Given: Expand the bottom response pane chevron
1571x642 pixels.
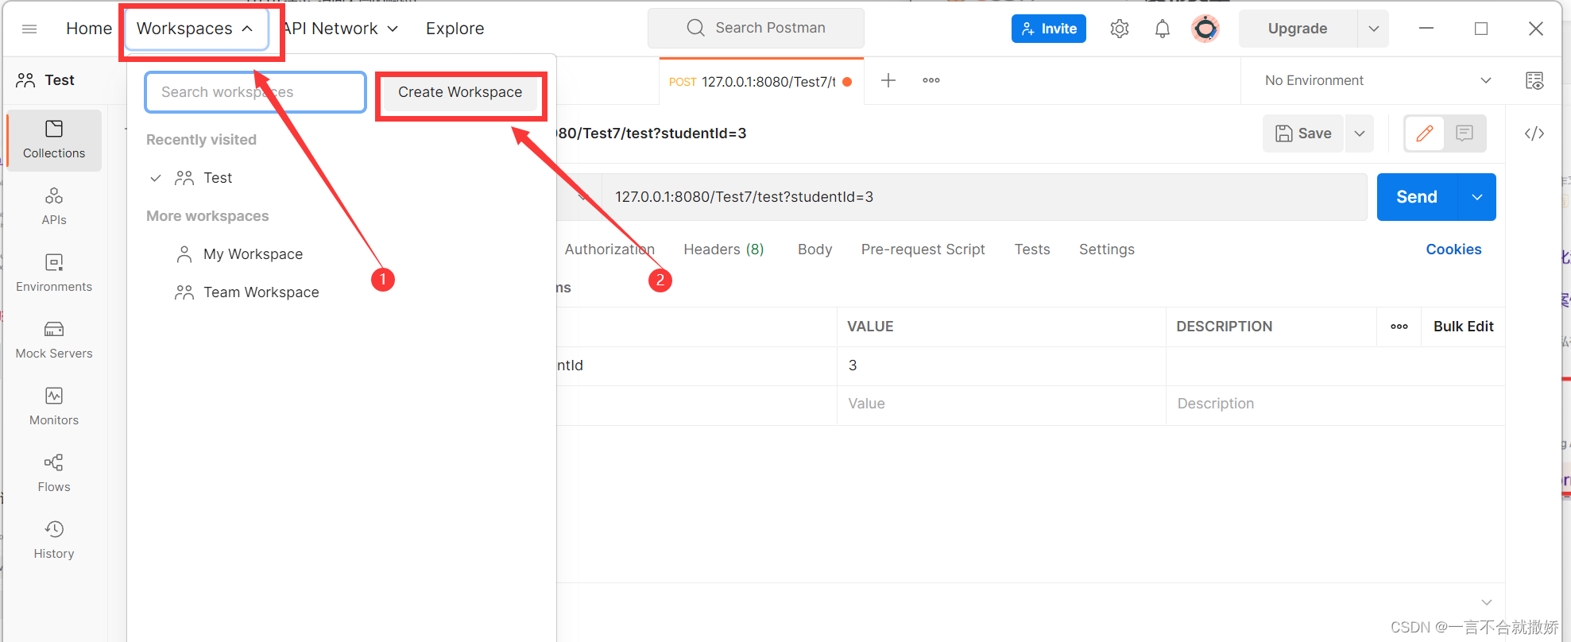Looking at the screenshot, I should (x=1487, y=602).
